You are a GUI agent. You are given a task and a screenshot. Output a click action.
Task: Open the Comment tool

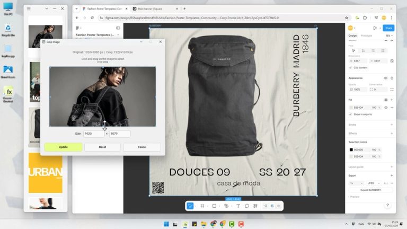point(247,206)
